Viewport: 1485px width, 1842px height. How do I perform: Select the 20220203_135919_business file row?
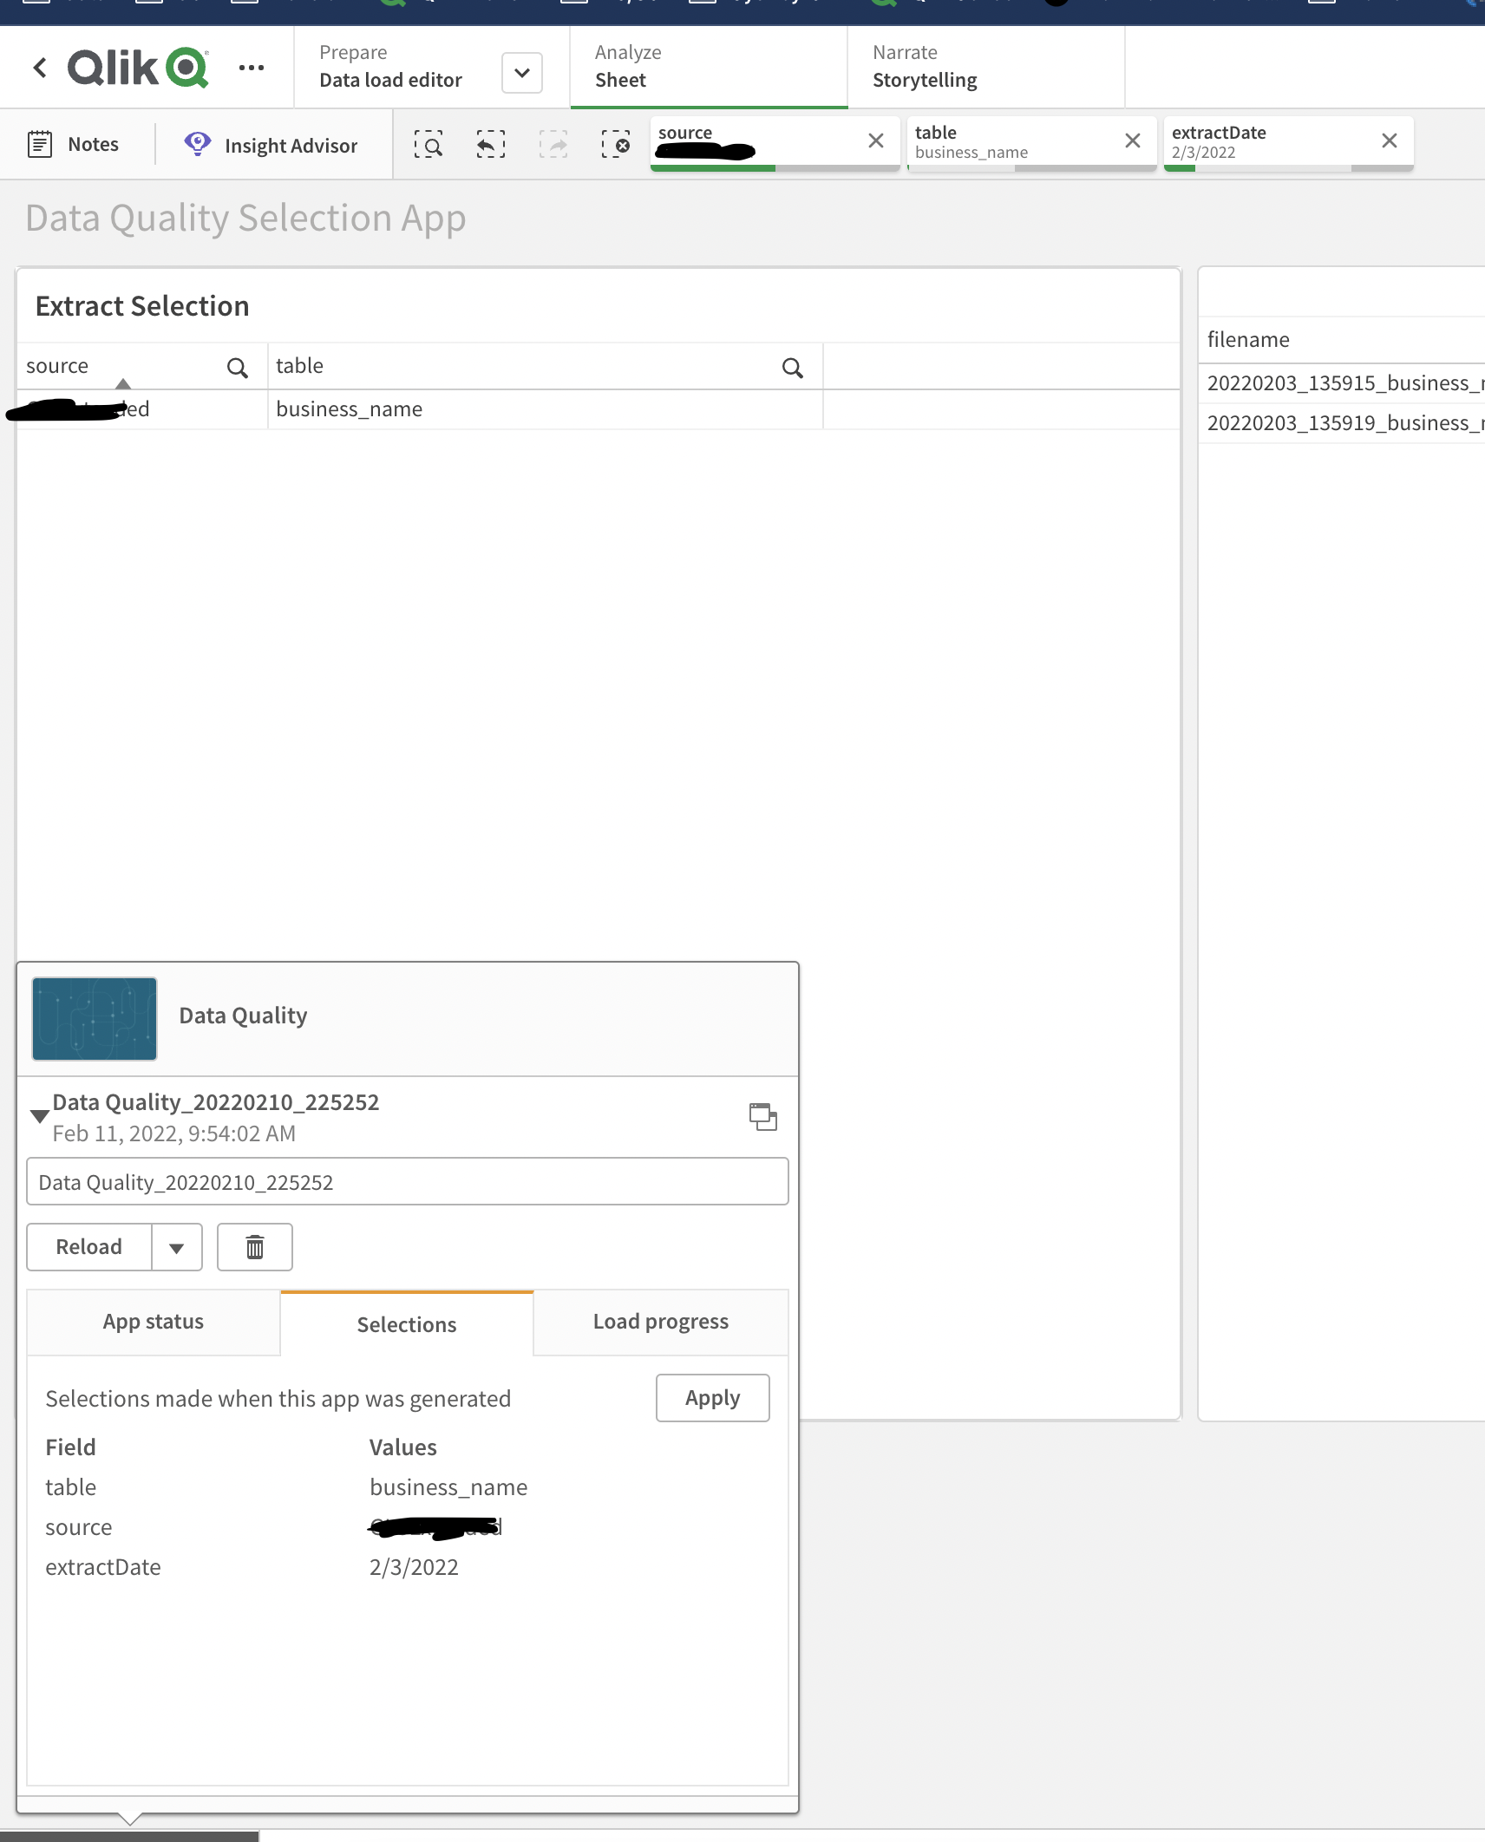coord(1343,423)
